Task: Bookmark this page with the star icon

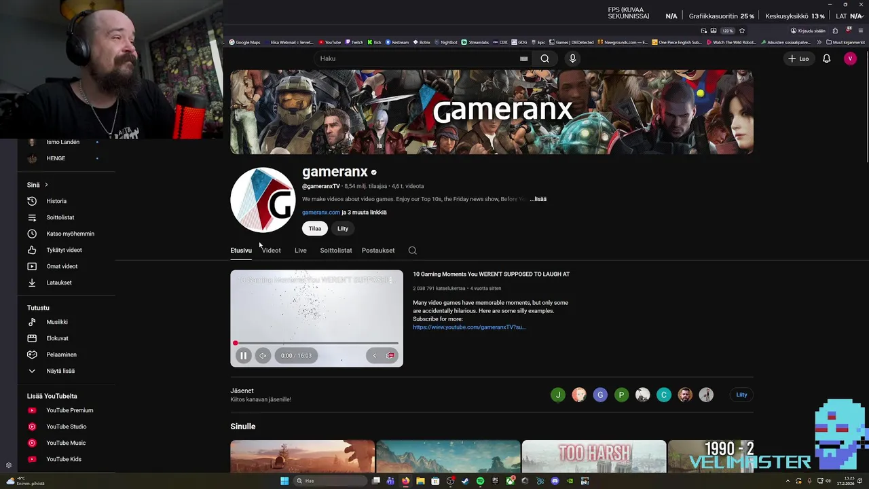Action: 742,31
